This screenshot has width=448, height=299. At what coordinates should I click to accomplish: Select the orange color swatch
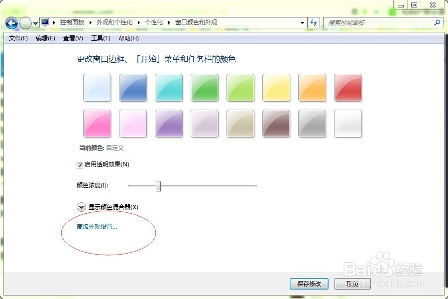312,88
